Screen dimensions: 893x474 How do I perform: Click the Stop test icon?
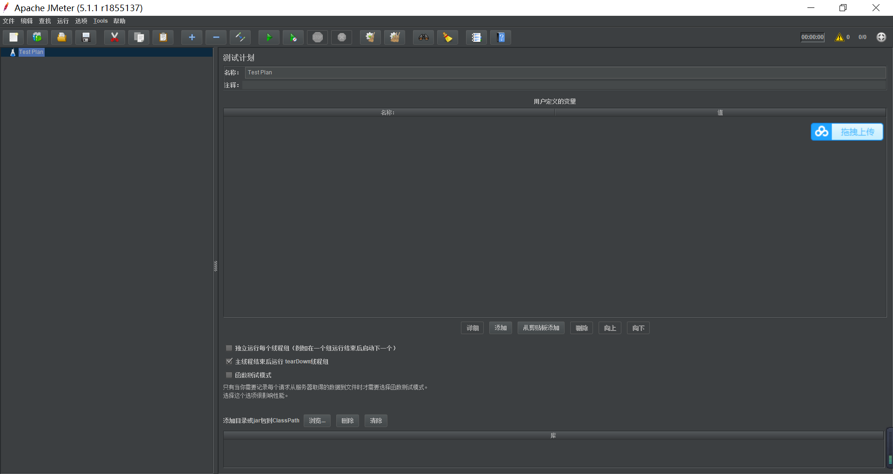pos(318,37)
